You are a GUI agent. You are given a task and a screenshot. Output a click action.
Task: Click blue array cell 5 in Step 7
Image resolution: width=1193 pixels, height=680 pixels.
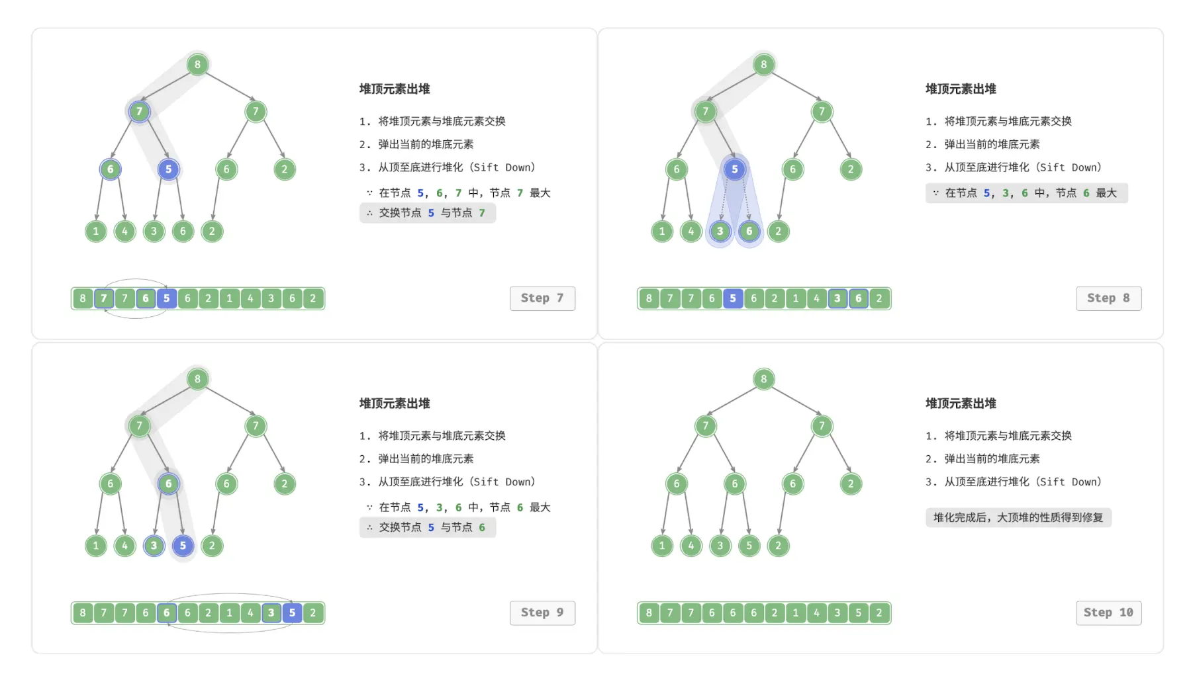pos(166,298)
